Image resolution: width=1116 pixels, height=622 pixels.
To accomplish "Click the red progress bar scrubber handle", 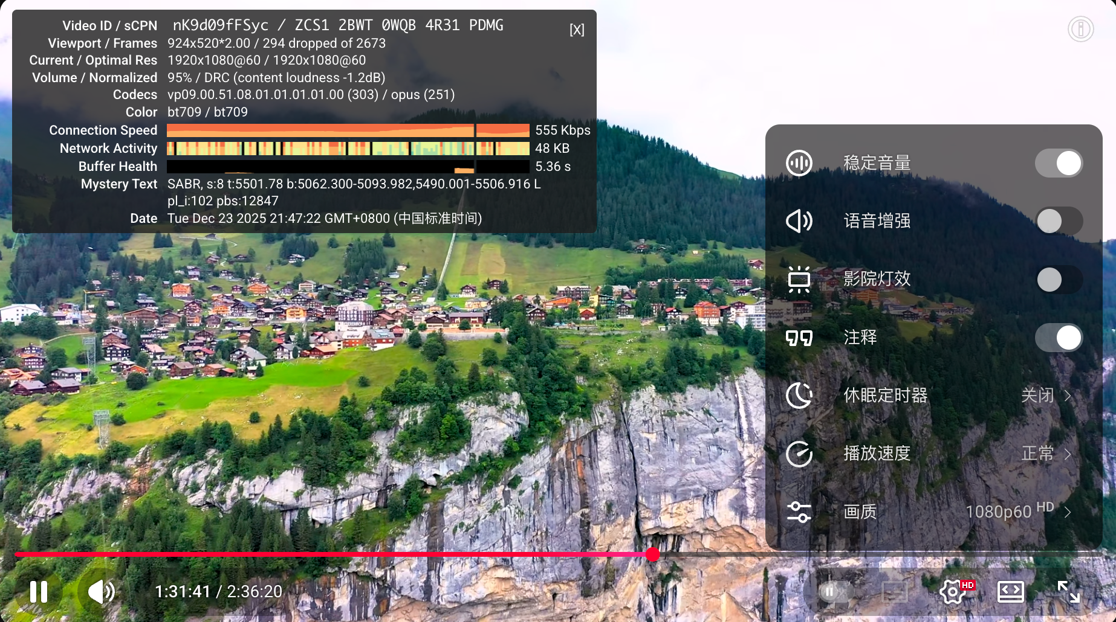I will click(653, 554).
